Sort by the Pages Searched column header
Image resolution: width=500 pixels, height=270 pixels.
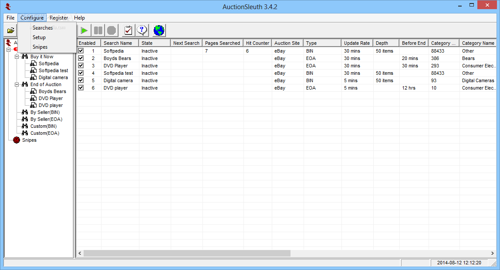tap(223, 43)
